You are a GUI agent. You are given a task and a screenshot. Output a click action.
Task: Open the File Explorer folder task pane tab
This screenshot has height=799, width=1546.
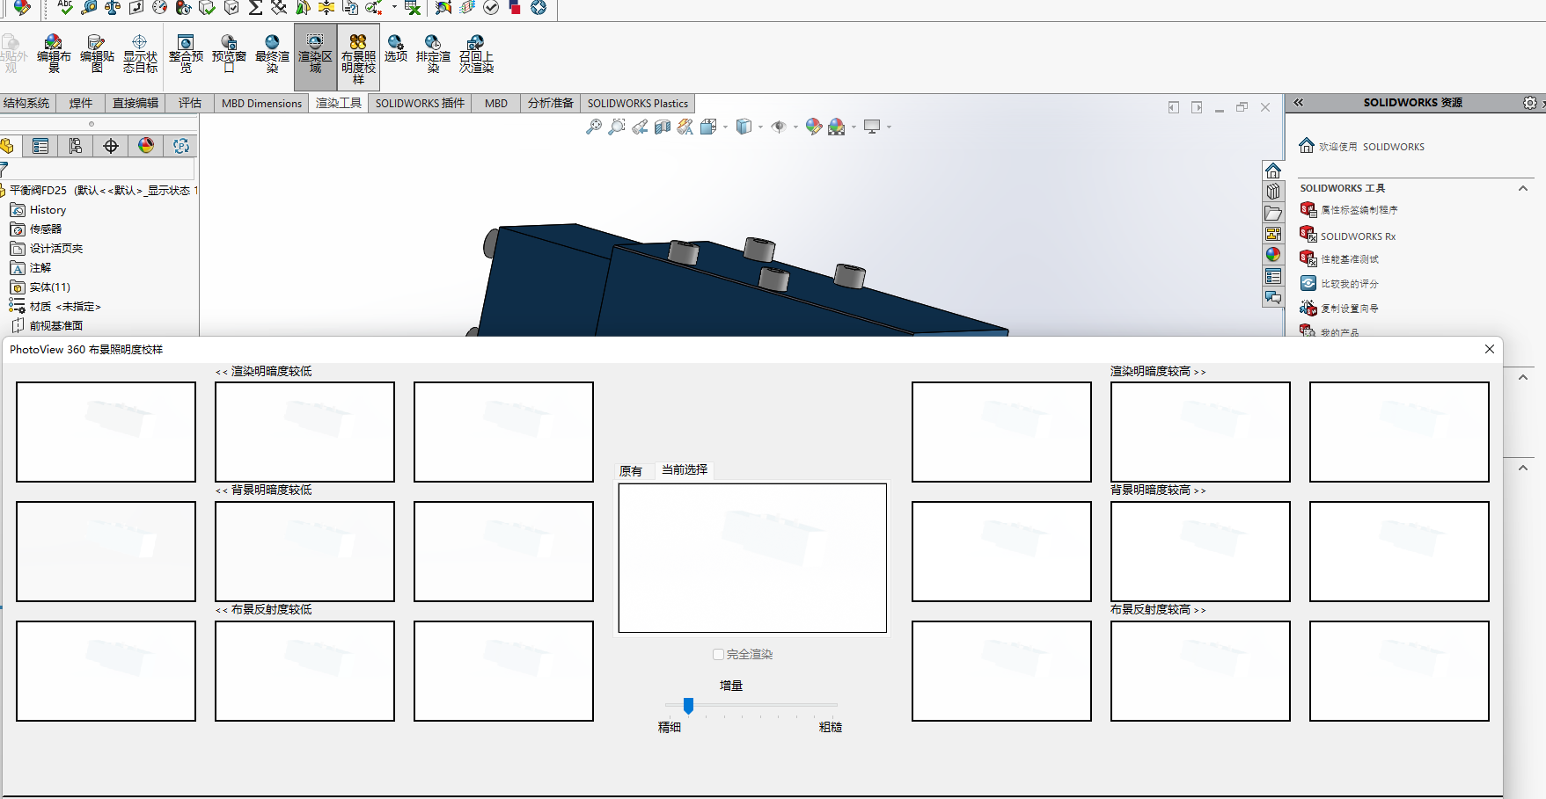click(1273, 213)
